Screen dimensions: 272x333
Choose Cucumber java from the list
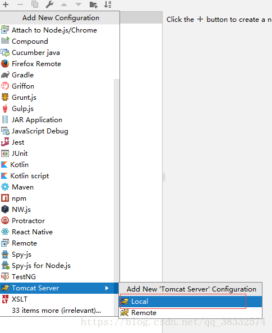click(x=59, y=53)
